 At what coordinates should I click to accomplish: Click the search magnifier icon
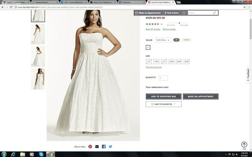pos(215,13)
